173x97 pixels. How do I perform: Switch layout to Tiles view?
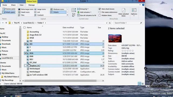(x=21, y=15)
